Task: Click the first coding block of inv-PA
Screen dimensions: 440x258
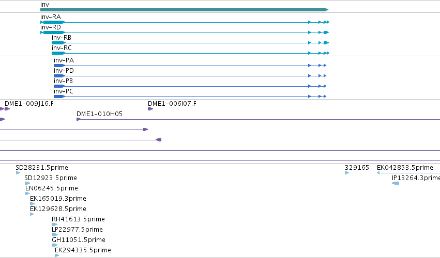Action: coord(59,66)
